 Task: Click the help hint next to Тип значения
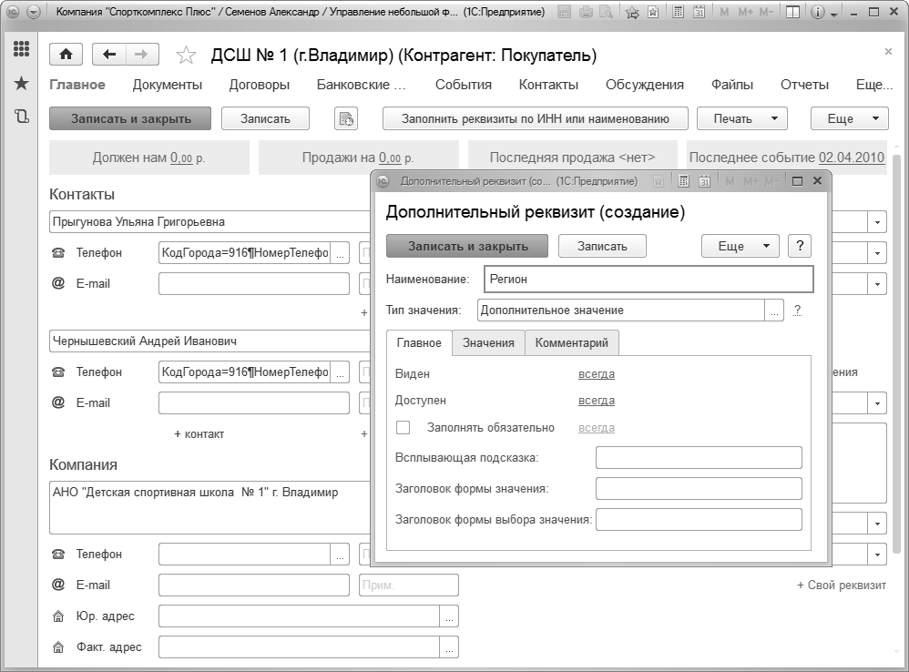798,311
